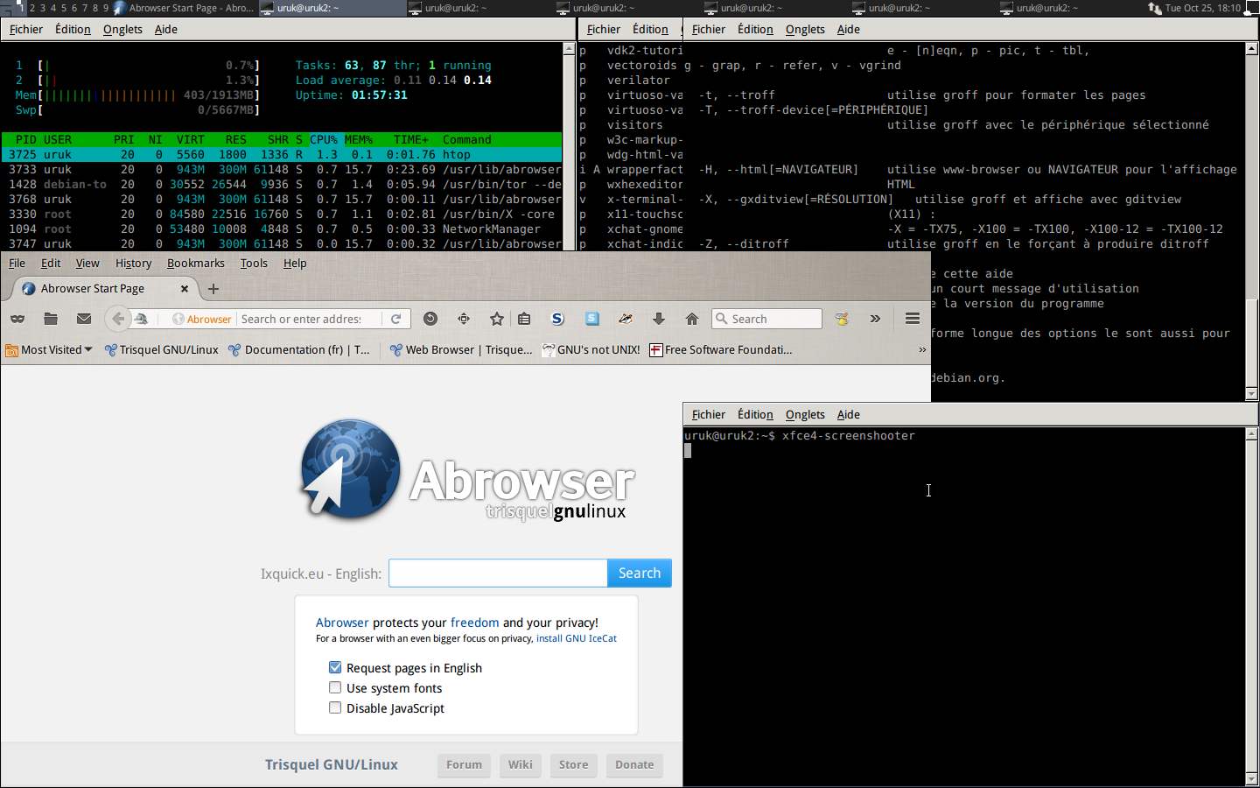The image size is (1260, 788).
Task: Open GNU's not UNIX! bookmark
Action: [591, 349]
